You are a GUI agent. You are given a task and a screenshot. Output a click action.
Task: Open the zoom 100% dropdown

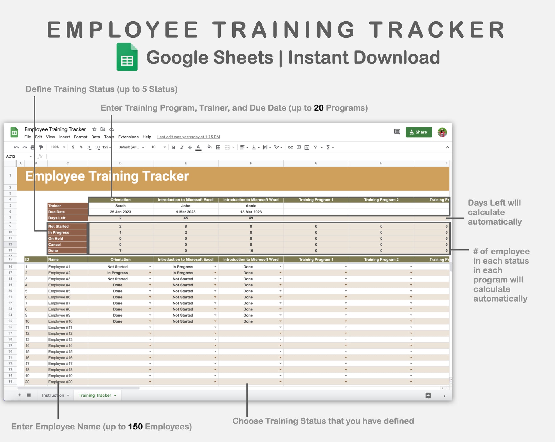coord(58,147)
